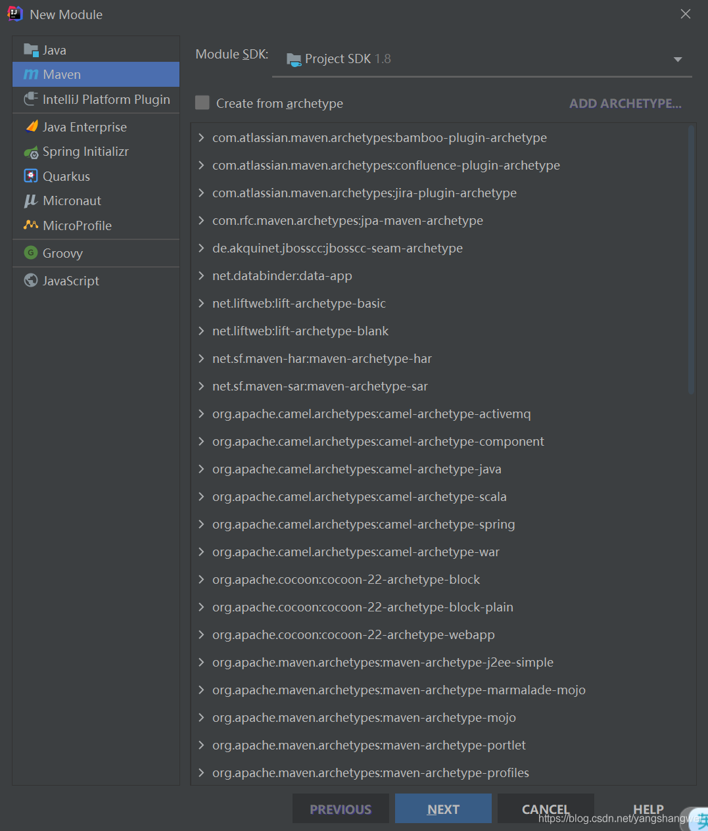Click the Maven 'm' icon

point(31,75)
